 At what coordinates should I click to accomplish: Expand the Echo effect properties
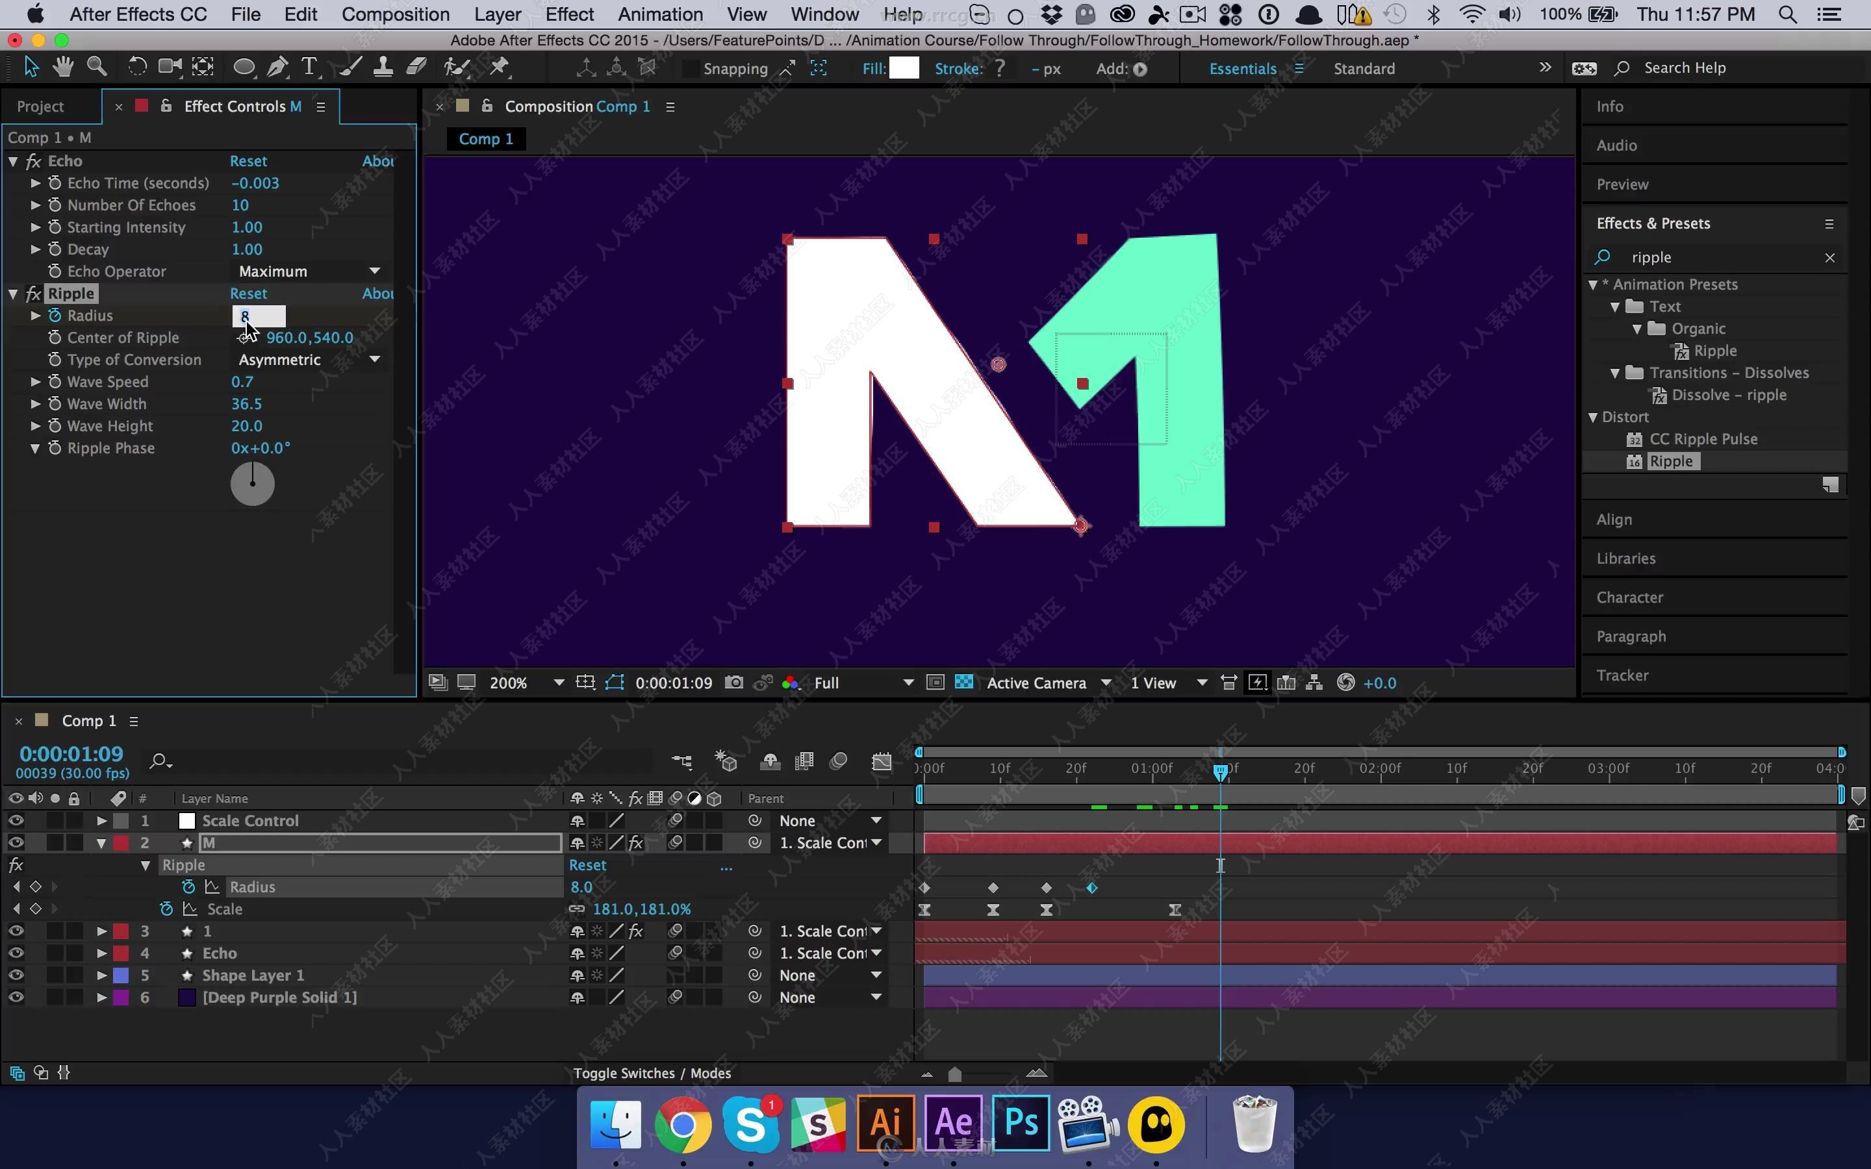tap(12, 160)
